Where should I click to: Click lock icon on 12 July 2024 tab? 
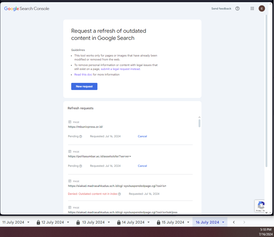pos(38,222)
